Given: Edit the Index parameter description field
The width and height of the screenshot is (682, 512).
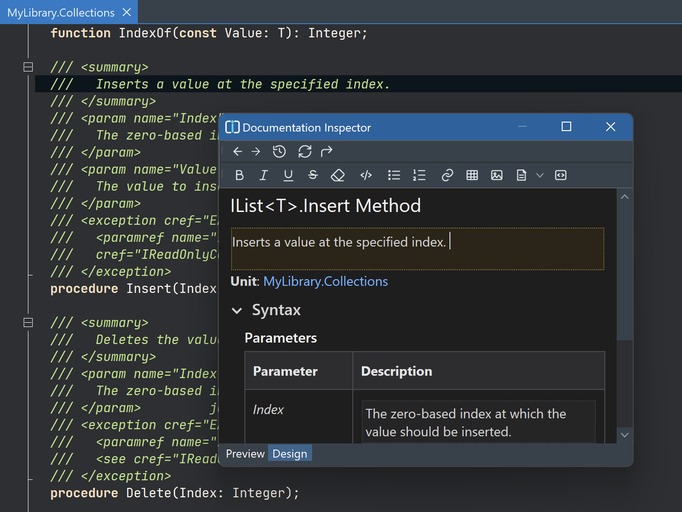Looking at the screenshot, I should point(478,423).
